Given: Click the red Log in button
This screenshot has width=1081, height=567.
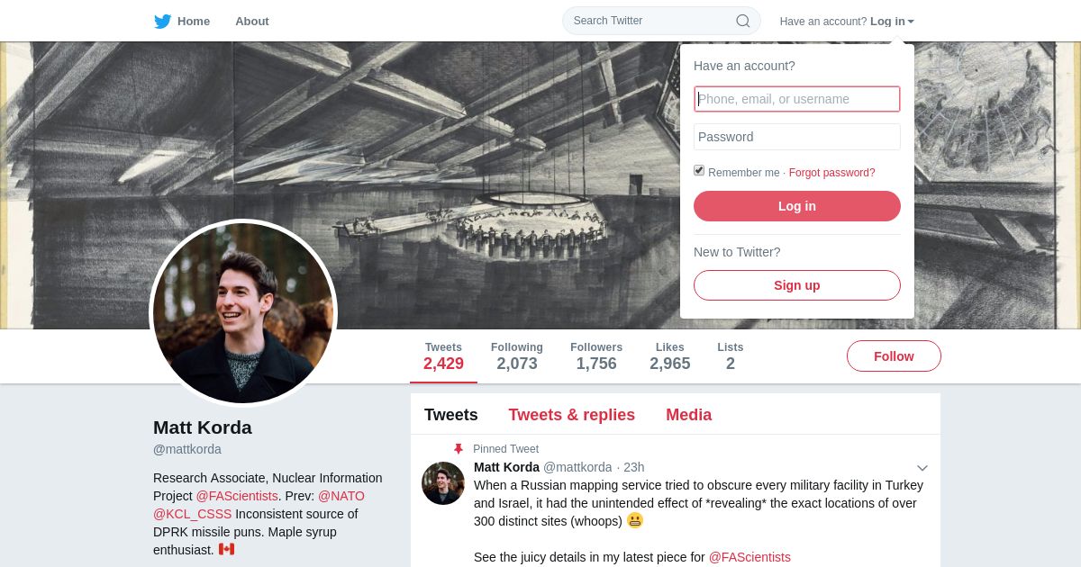Looking at the screenshot, I should click(x=797, y=206).
